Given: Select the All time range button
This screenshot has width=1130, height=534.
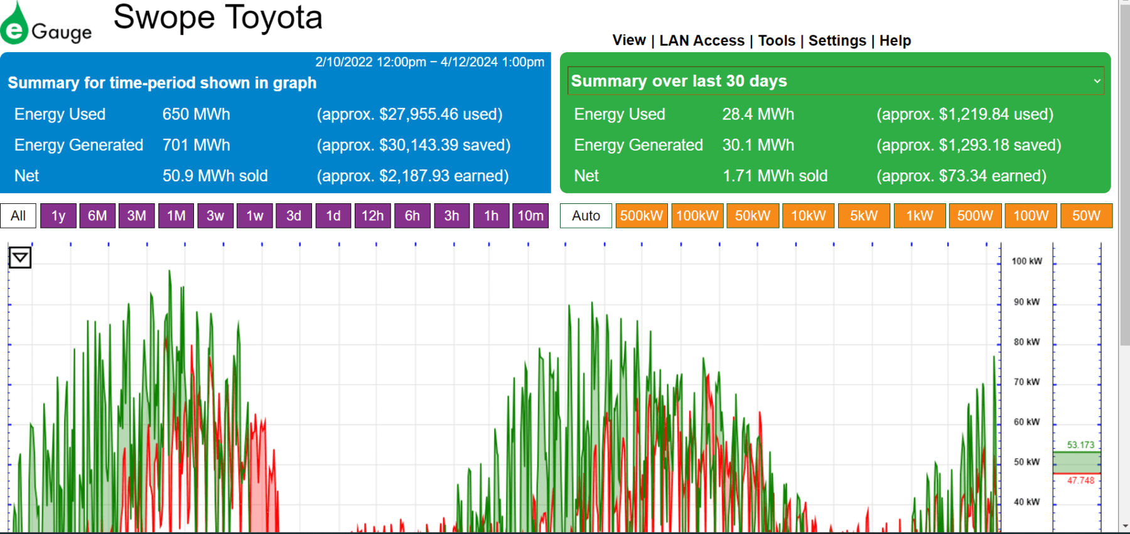Looking at the screenshot, I should [x=18, y=216].
